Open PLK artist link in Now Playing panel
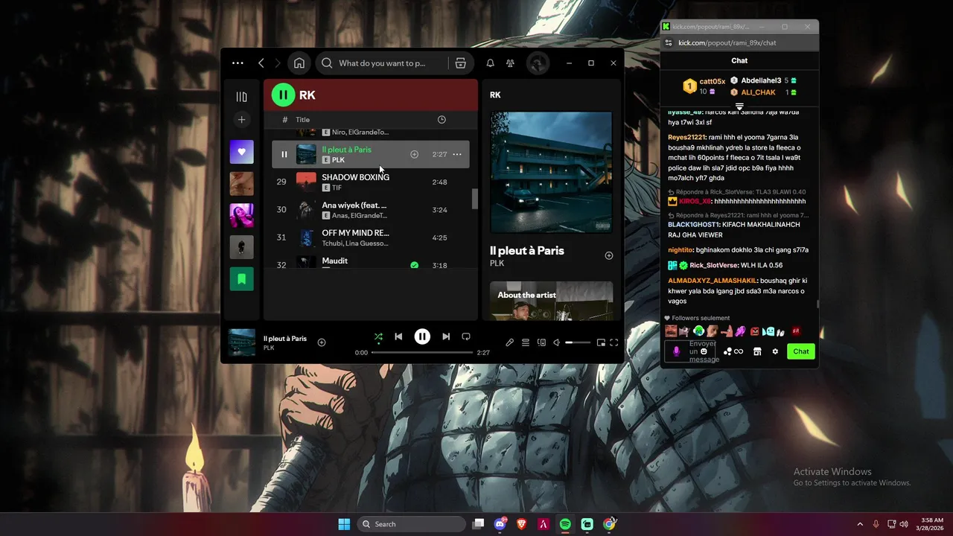This screenshot has width=953, height=536. coord(497,264)
